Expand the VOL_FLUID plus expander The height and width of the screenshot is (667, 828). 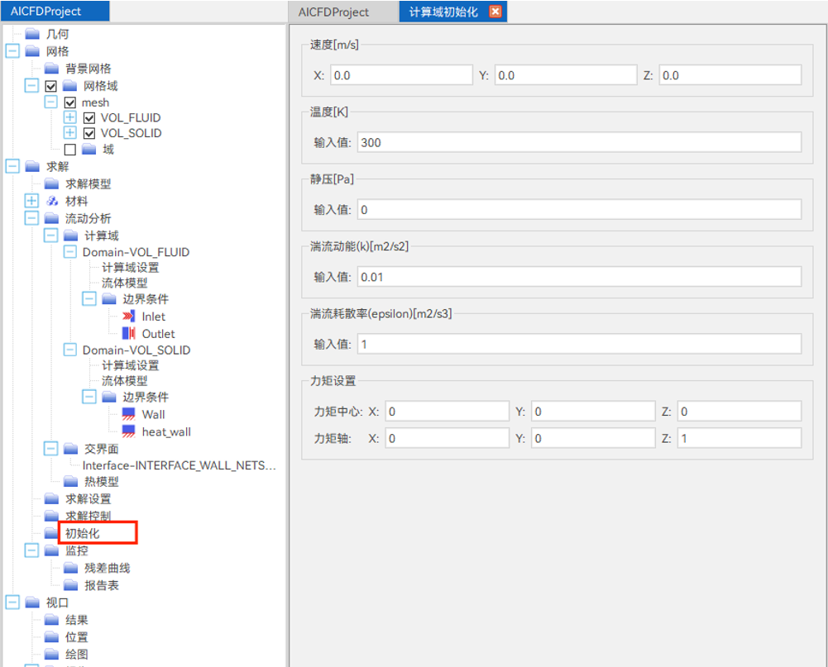[x=71, y=117]
